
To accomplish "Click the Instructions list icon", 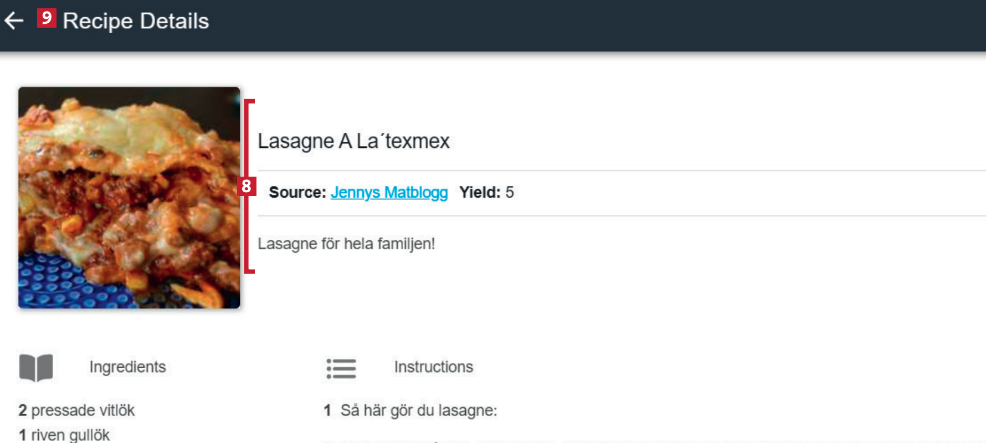I will [x=341, y=368].
